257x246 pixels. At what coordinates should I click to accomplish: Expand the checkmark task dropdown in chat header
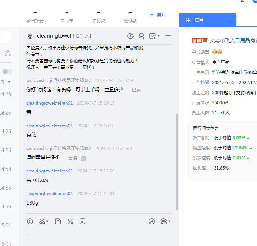pyautogui.click(x=159, y=36)
